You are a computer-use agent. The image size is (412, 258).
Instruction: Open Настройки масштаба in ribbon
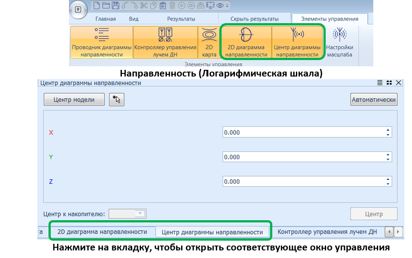[x=339, y=42]
